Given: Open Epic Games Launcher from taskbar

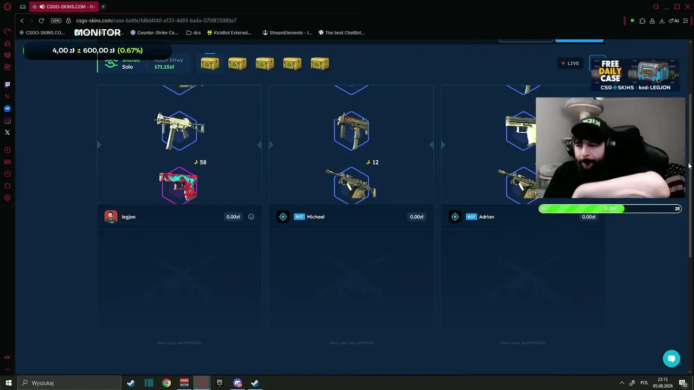Looking at the screenshot, I should 220,383.
